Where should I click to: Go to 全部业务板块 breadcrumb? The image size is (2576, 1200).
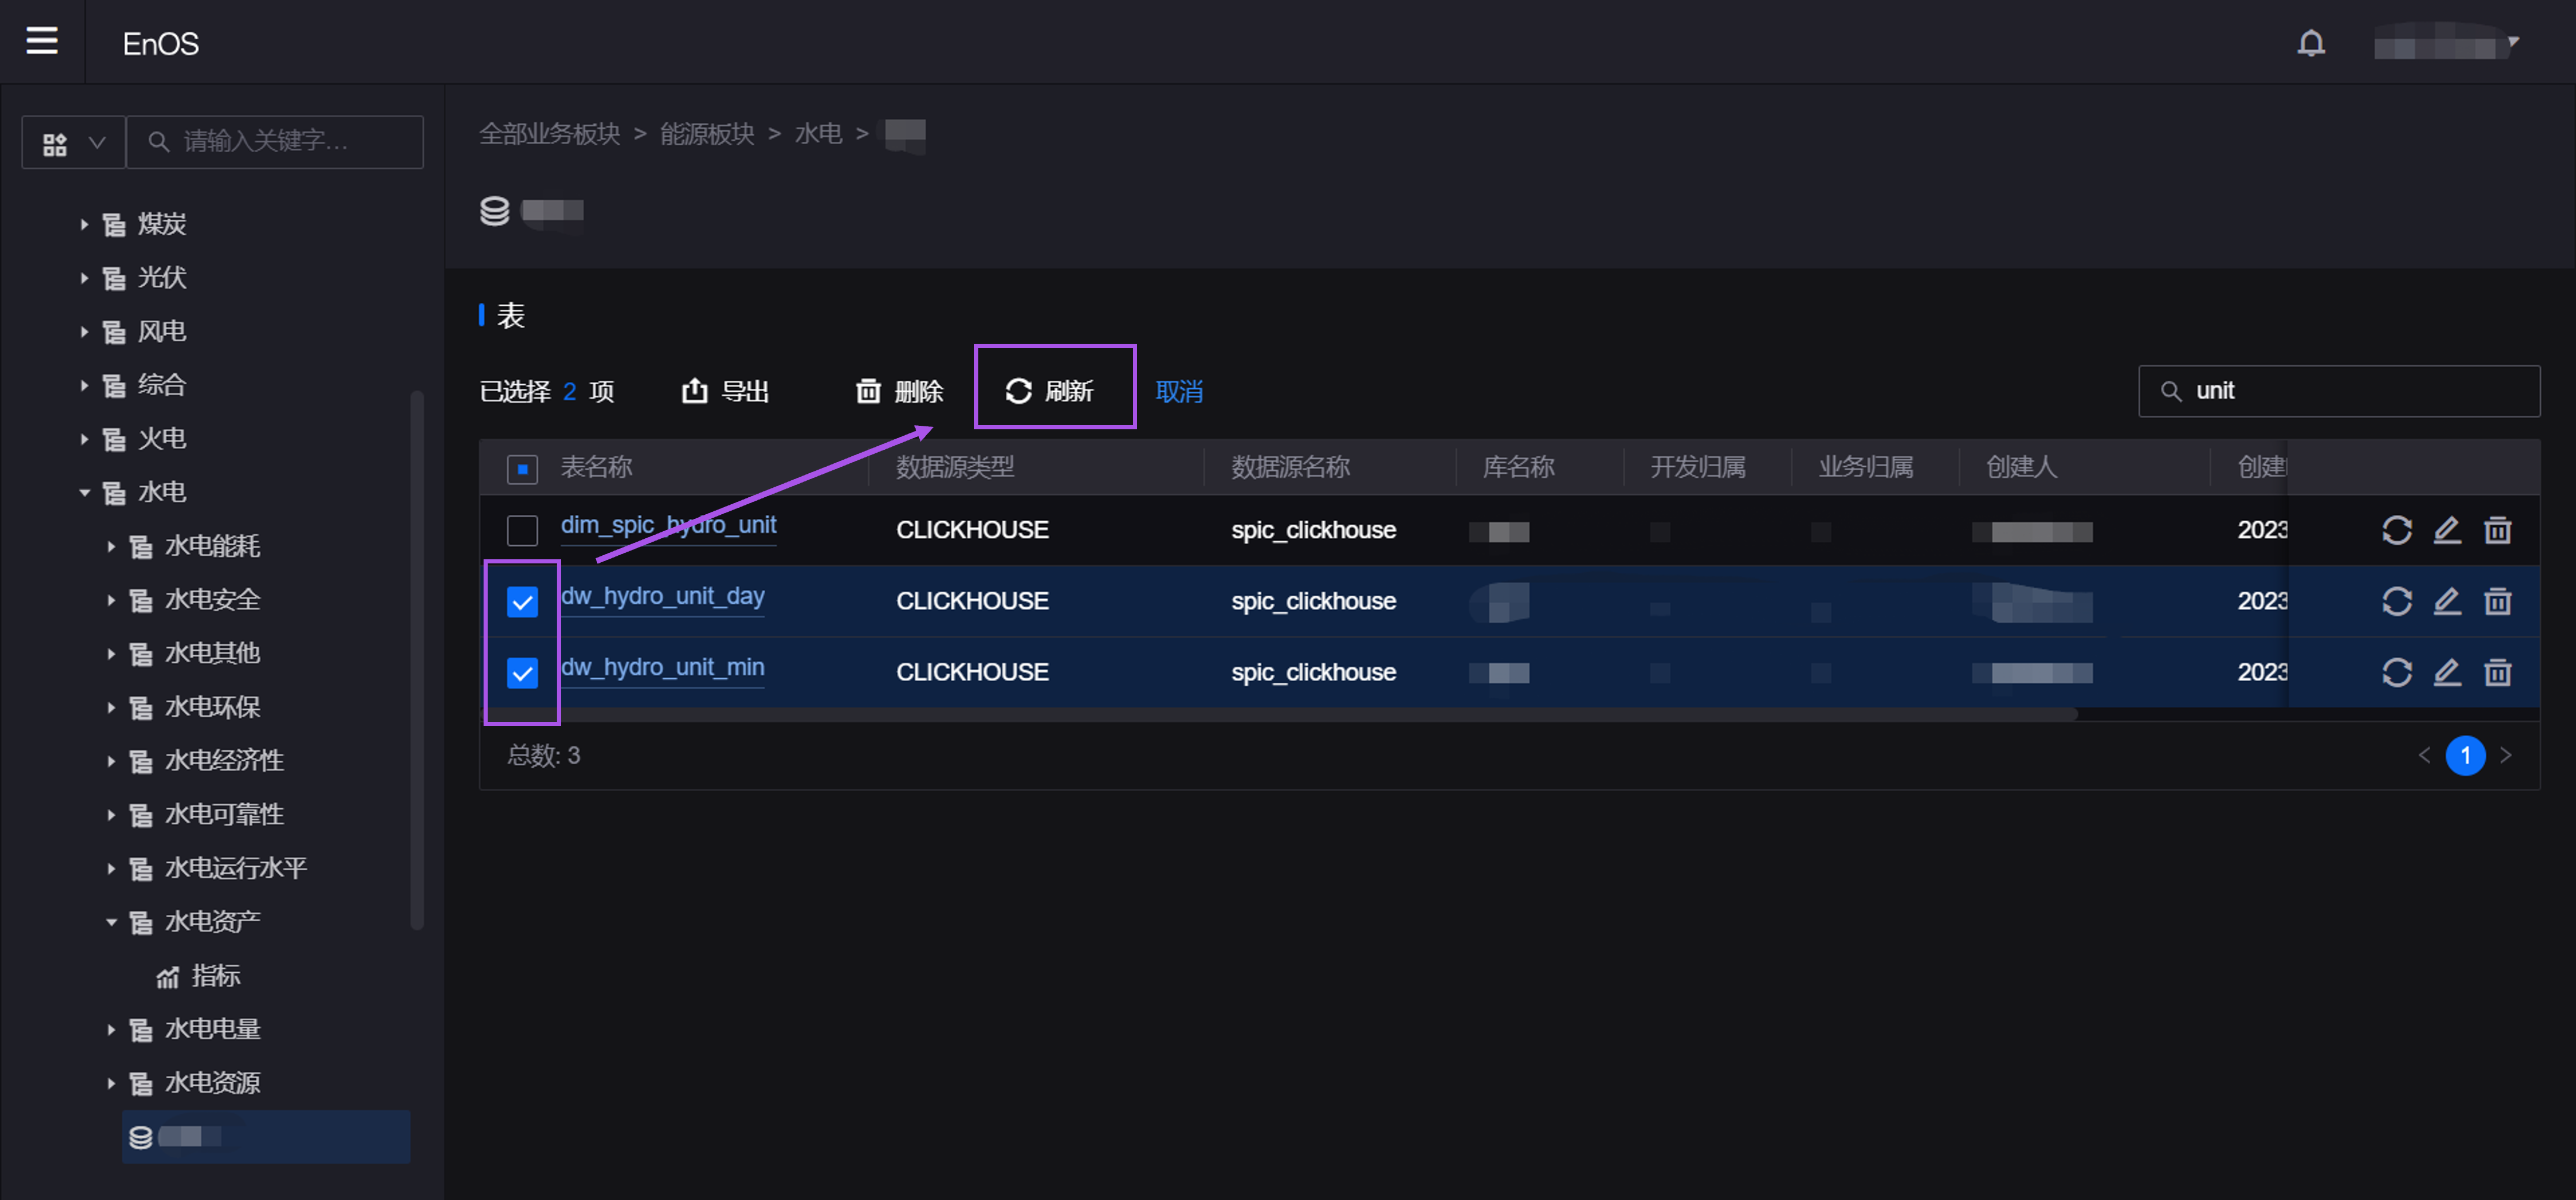(x=549, y=134)
